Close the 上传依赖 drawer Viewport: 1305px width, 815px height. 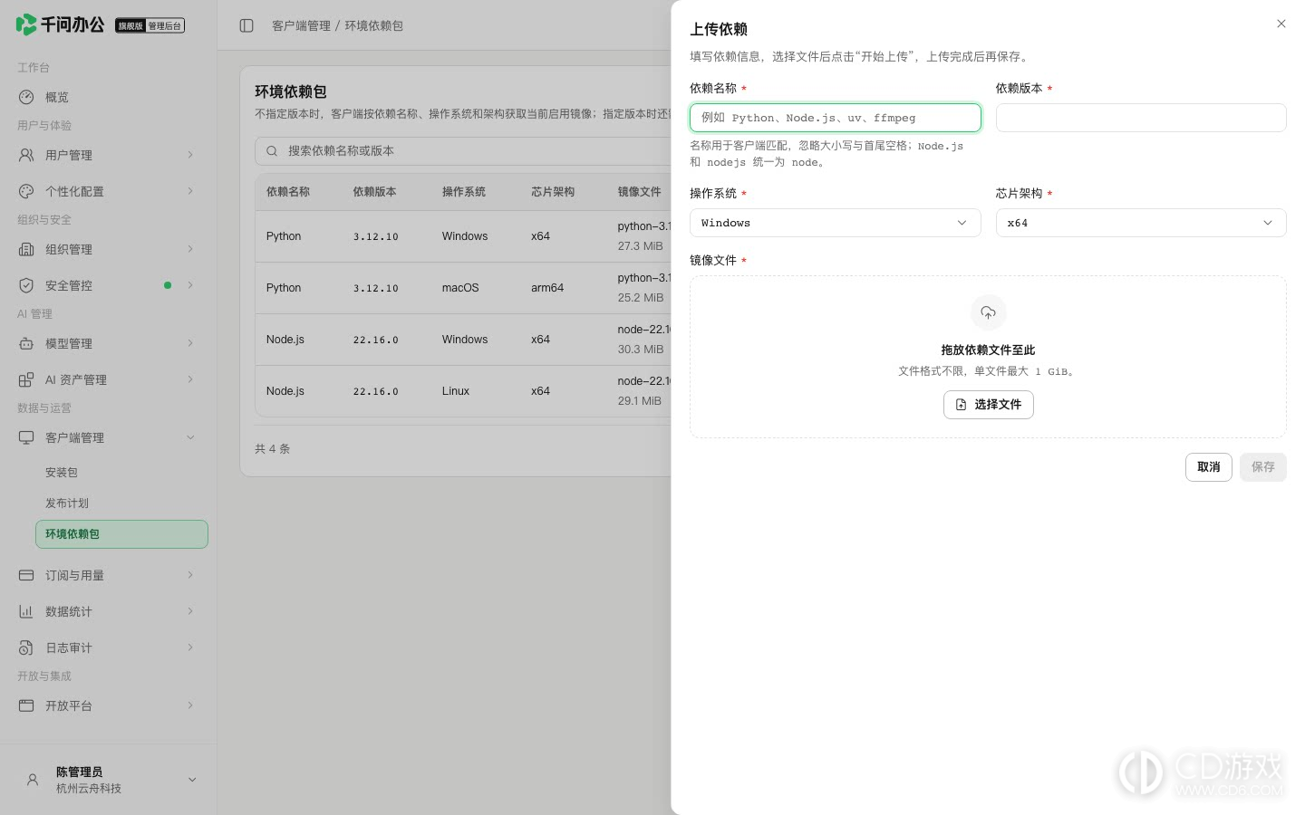click(x=1281, y=24)
